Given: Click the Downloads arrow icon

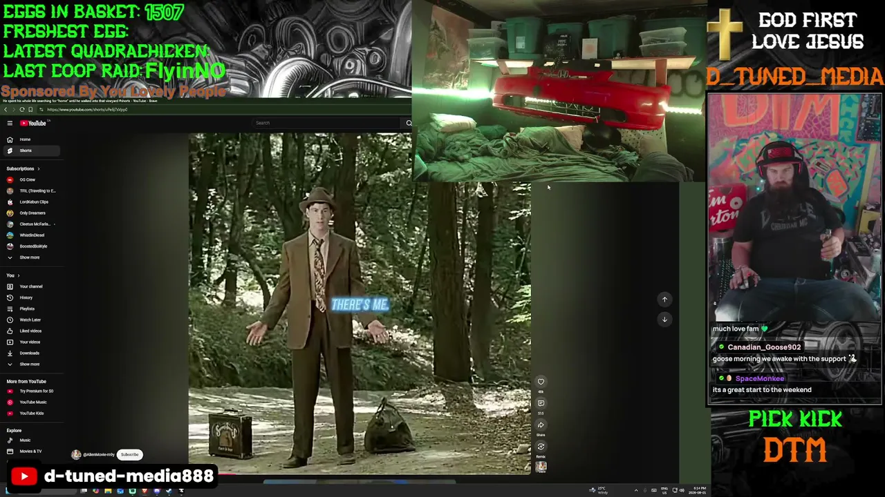Looking at the screenshot, I should (10, 353).
